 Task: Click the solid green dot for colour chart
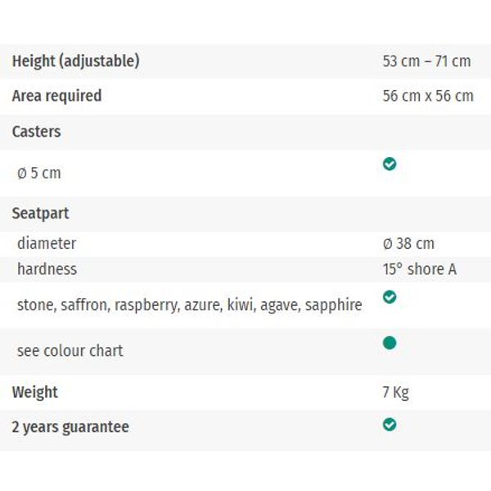[390, 343]
